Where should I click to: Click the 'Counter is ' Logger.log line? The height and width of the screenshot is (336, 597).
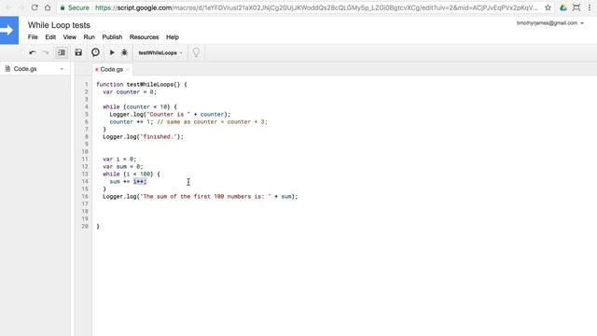click(170, 114)
